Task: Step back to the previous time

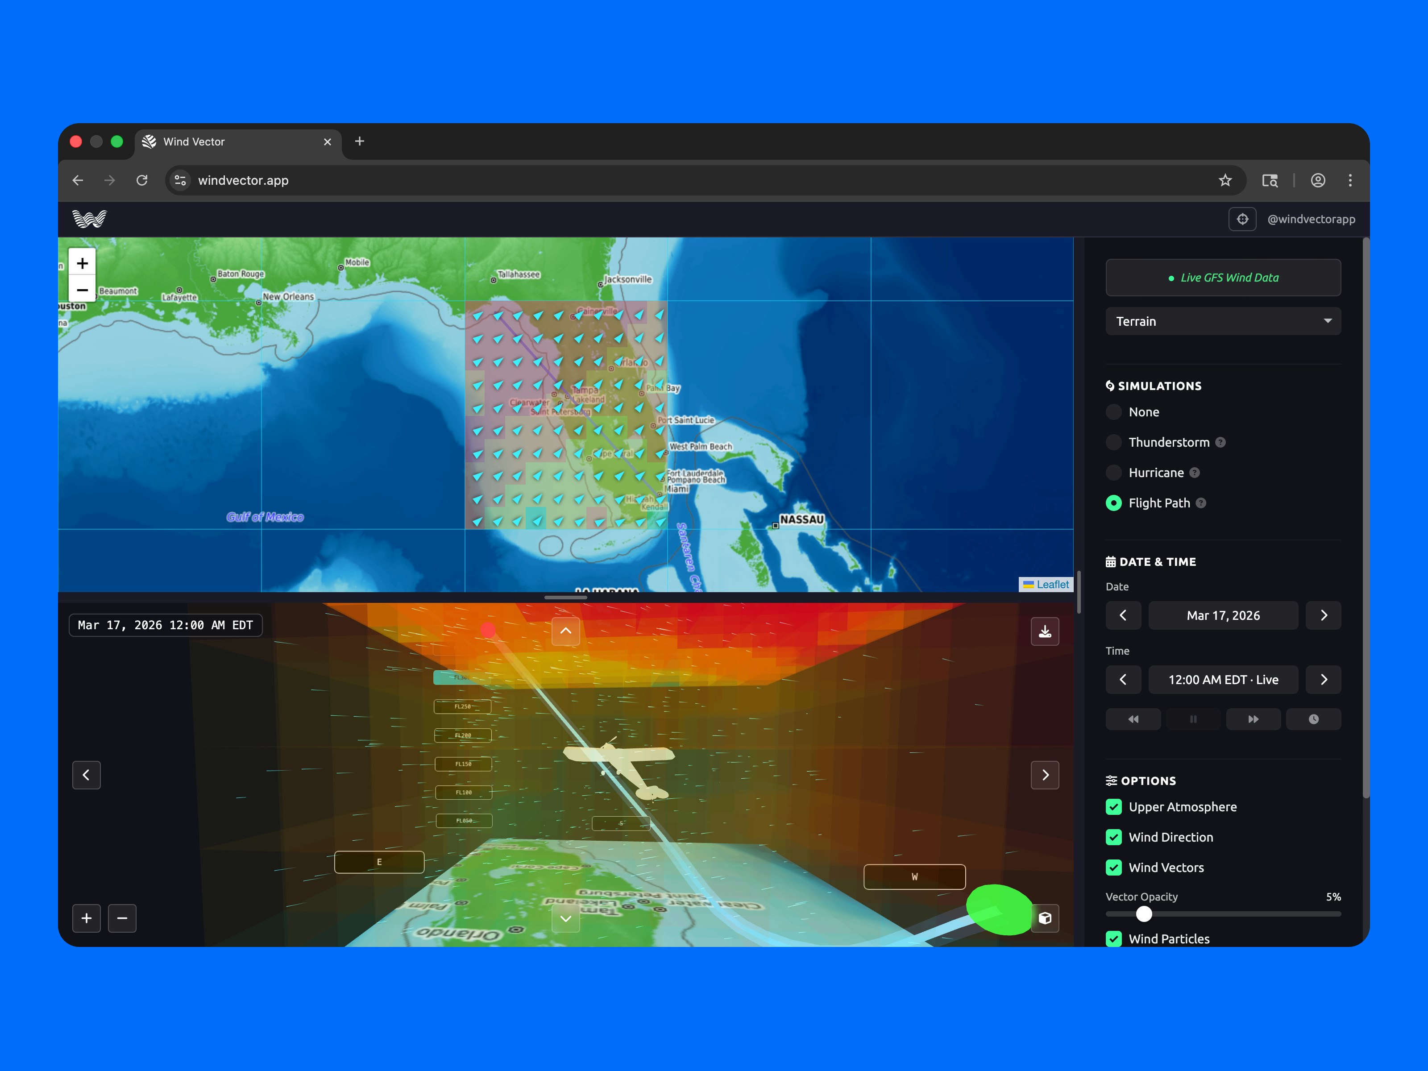Action: (1123, 680)
